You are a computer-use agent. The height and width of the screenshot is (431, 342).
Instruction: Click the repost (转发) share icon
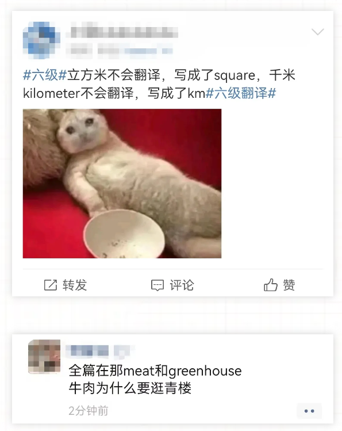point(51,285)
